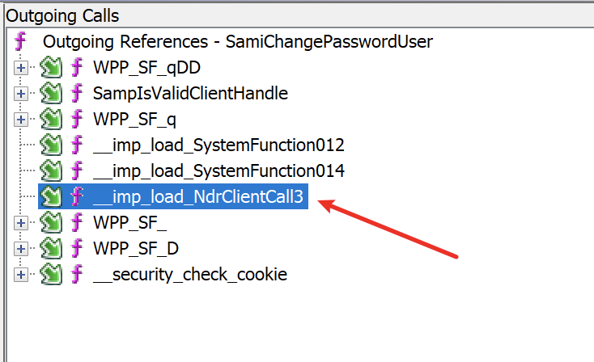Click green arrow icon beside __imp_load_SystemFunction012
Screen dimensions: 594x362
pyautogui.click(x=51, y=145)
